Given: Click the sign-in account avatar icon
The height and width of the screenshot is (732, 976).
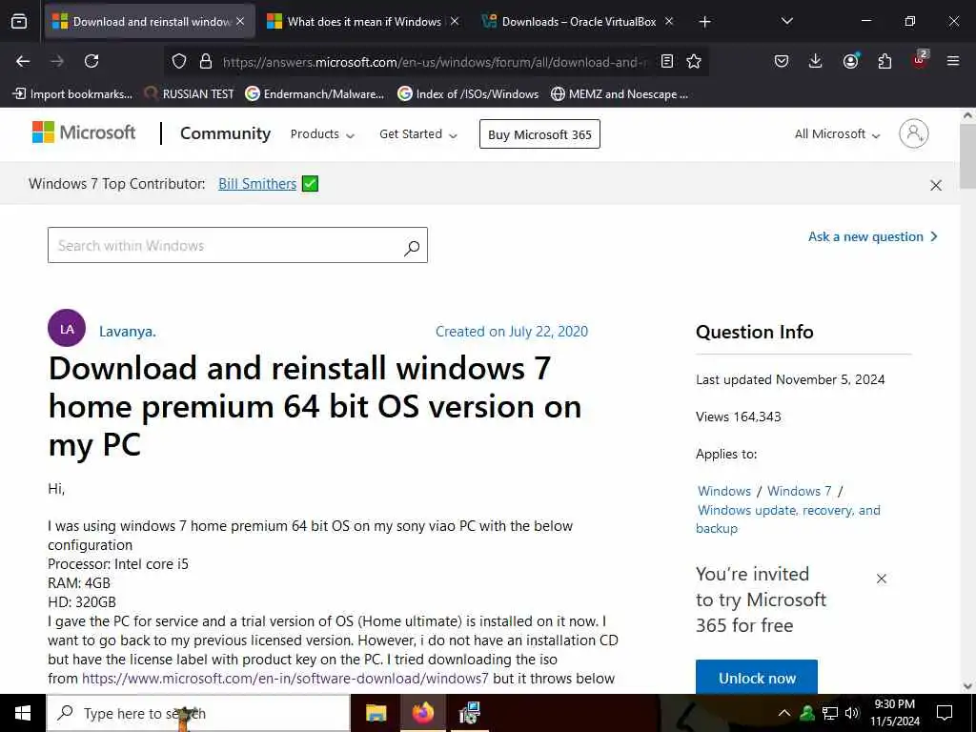Looking at the screenshot, I should [913, 133].
